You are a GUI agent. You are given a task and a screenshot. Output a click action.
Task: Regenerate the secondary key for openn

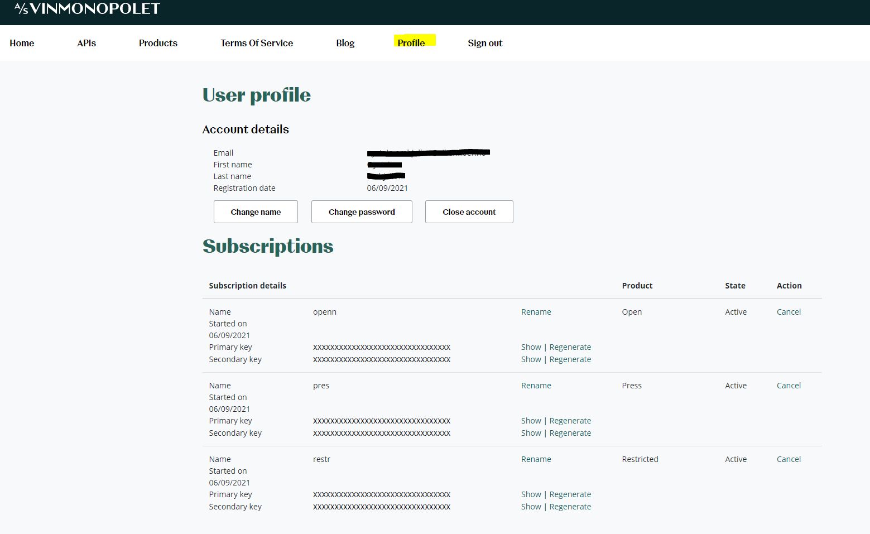point(570,359)
